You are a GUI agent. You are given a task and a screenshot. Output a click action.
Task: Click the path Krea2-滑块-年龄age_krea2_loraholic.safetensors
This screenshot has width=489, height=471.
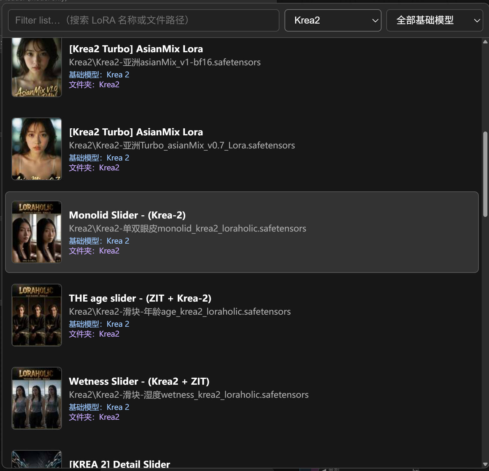(x=180, y=311)
